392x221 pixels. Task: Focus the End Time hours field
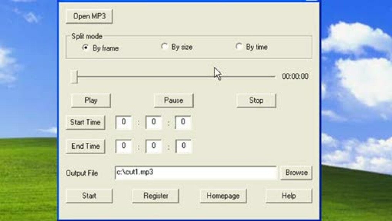[x=124, y=146]
